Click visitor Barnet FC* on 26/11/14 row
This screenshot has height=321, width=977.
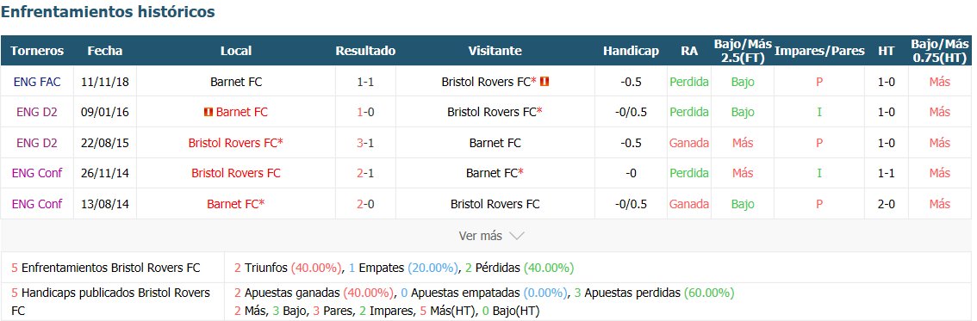pos(495,173)
